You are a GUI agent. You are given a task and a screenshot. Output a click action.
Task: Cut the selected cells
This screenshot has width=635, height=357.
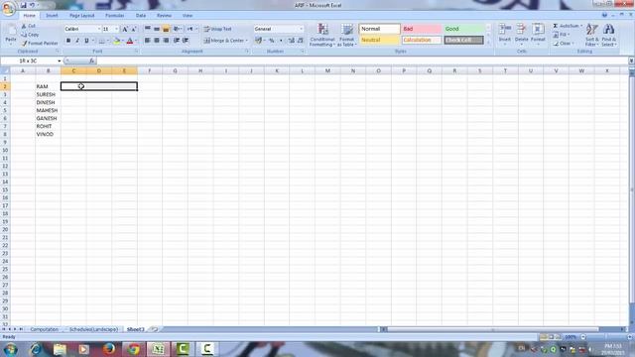29,26
